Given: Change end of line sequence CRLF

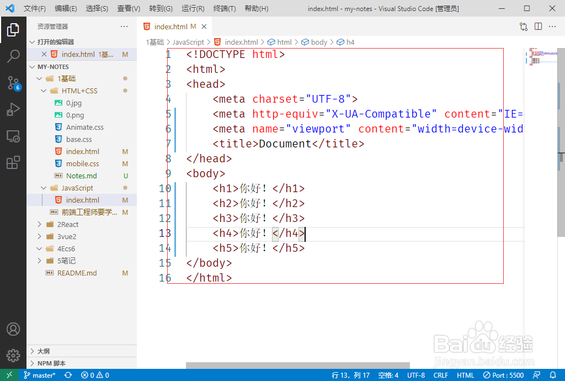Looking at the screenshot, I should click(440, 375).
